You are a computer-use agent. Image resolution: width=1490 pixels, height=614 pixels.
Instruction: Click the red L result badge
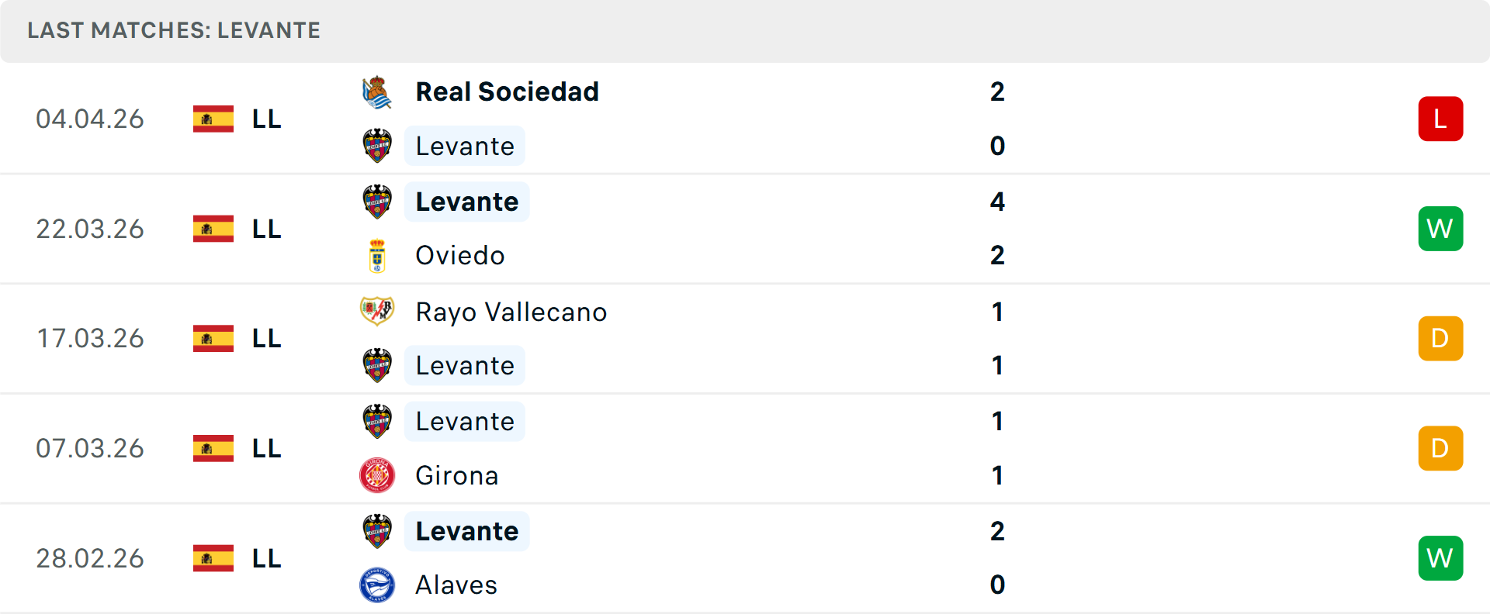pos(1440,119)
